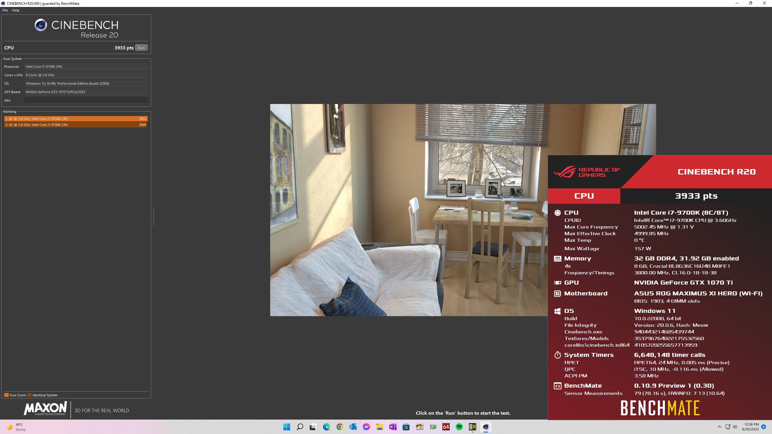Open taskbar Search

(300, 427)
